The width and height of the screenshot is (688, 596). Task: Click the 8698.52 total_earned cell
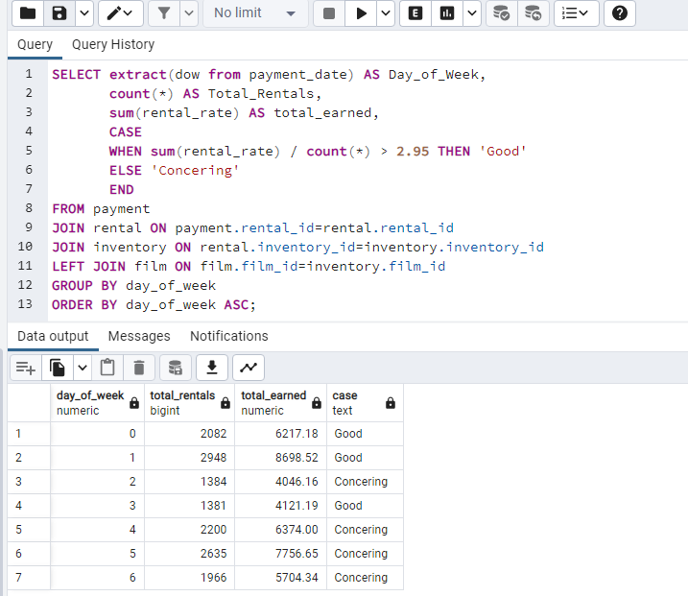click(x=281, y=458)
